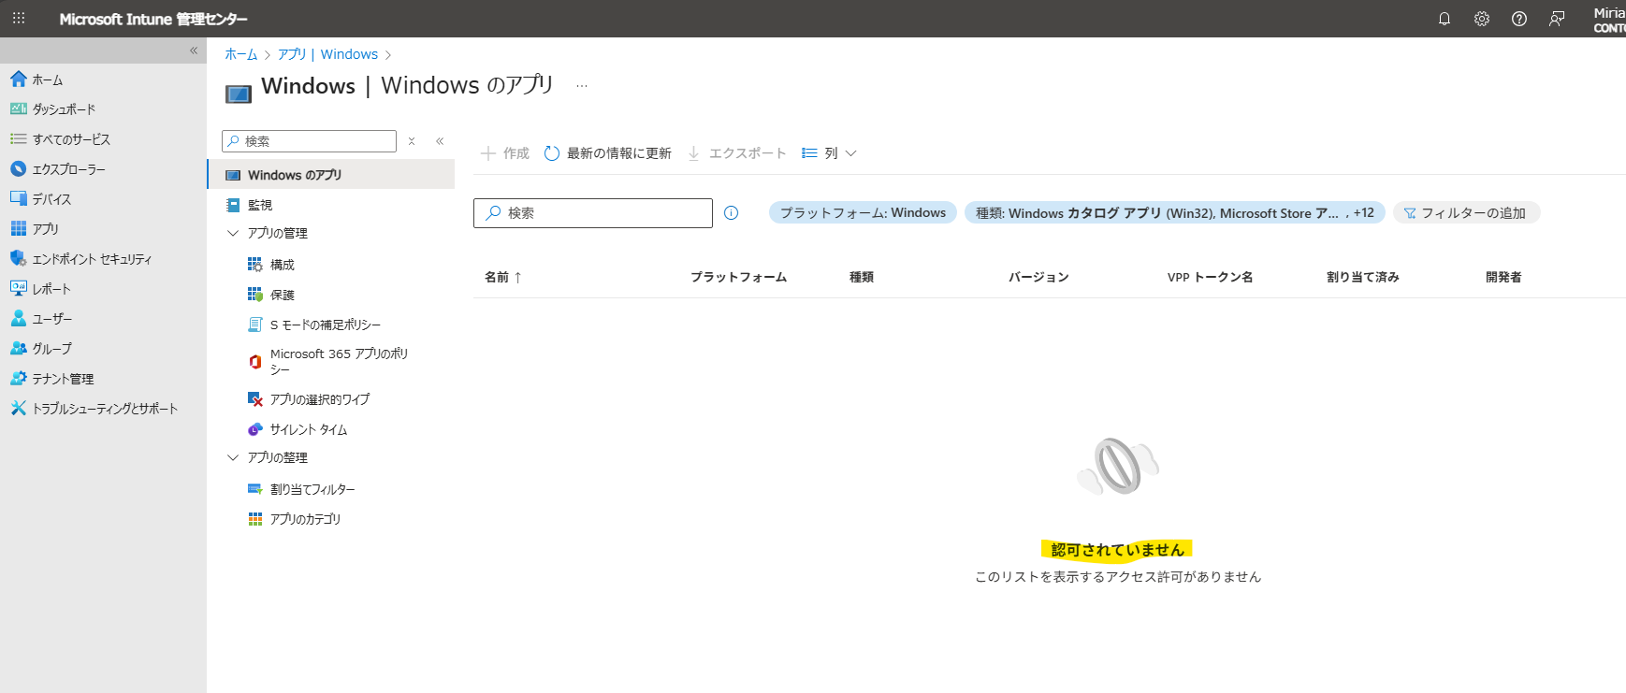Click バージョン column header
Image resolution: width=1626 pixels, height=693 pixels.
(x=1038, y=277)
